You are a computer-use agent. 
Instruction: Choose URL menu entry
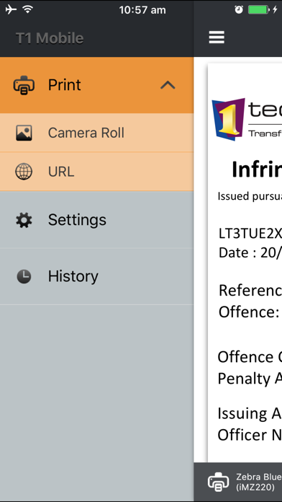97,172
